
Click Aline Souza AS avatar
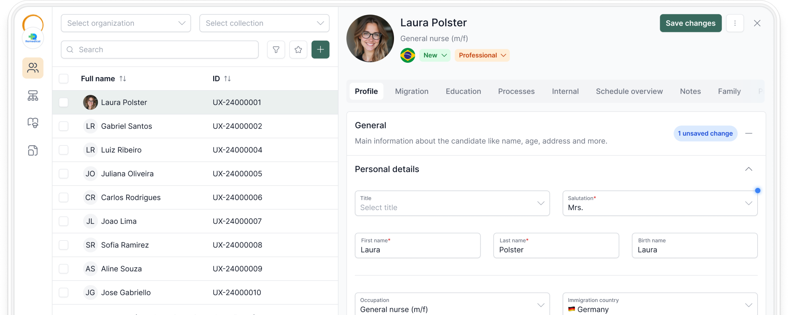tap(90, 269)
